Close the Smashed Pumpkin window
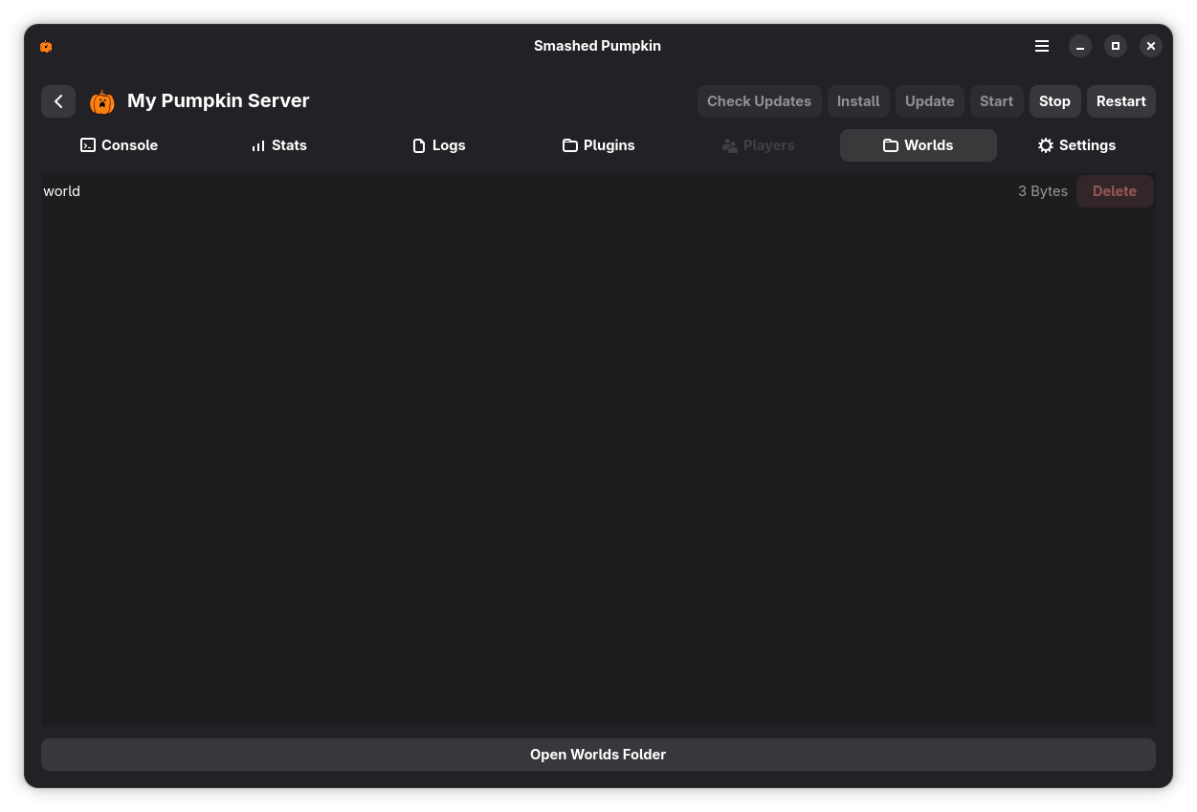Screen dimensions: 1197x812 point(1151,46)
